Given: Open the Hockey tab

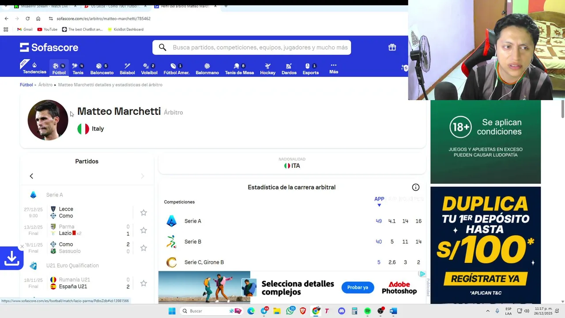Looking at the screenshot, I should 267,69.
